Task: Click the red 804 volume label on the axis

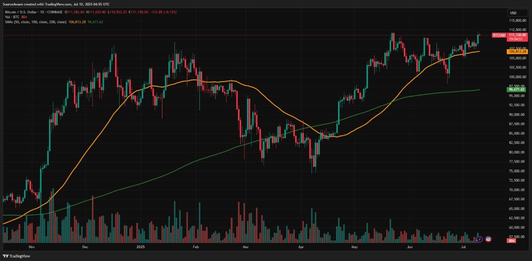Action: pyautogui.click(x=511, y=240)
